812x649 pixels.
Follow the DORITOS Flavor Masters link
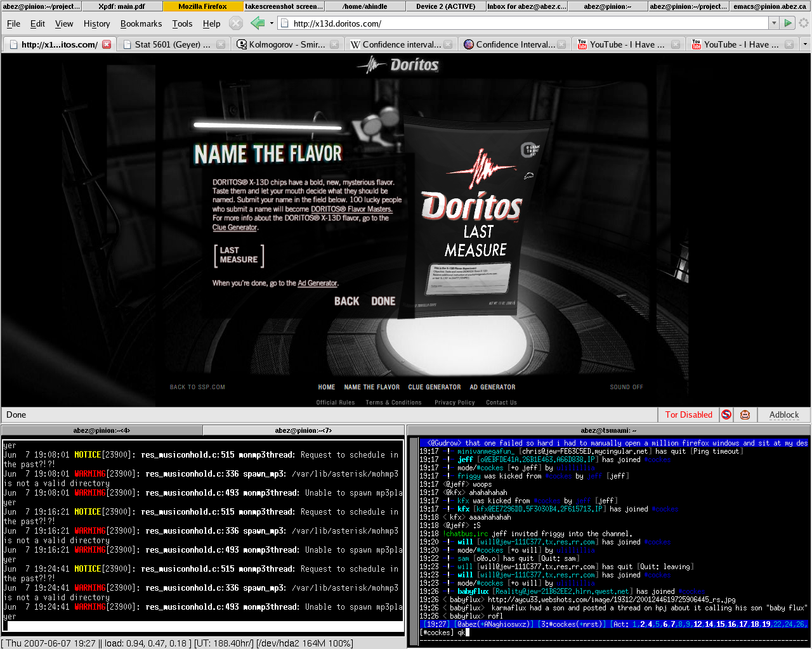click(351, 209)
